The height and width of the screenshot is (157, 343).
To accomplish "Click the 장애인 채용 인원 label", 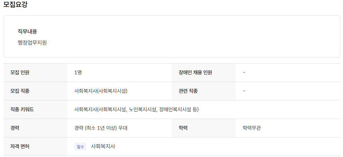I will click(195, 73).
